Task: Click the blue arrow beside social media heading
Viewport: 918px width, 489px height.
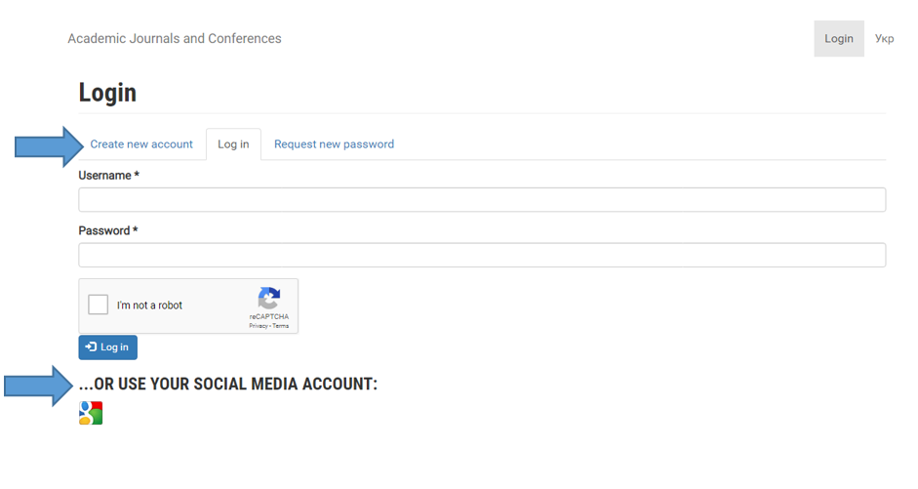Action: (39, 386)
